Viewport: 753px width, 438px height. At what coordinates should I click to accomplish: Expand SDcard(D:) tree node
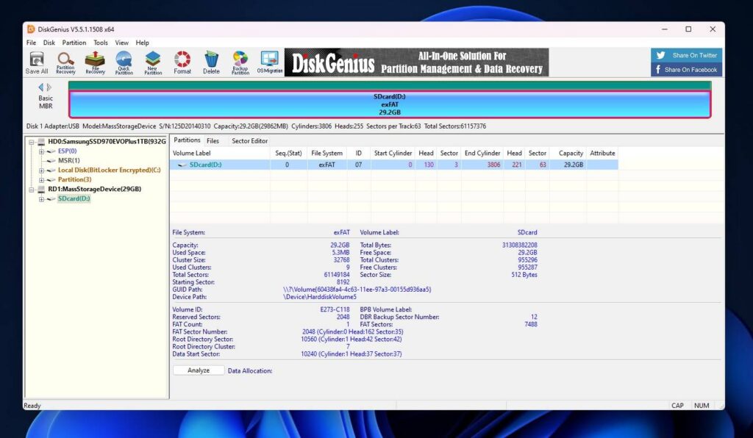[42, 199]
